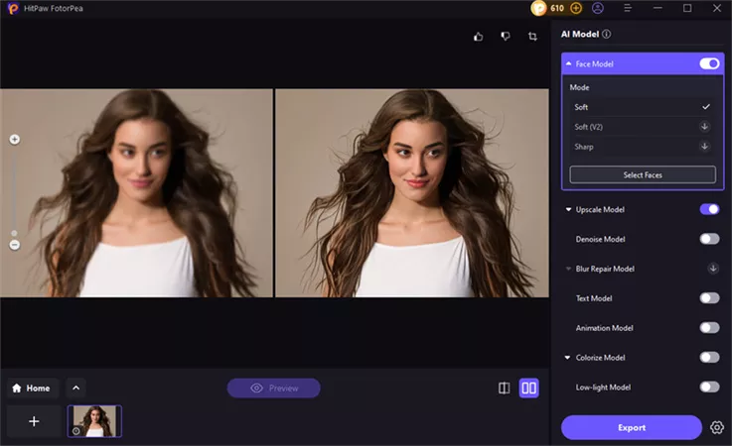Open settings gear next to Export
The image size is (732, 446).
717,427
